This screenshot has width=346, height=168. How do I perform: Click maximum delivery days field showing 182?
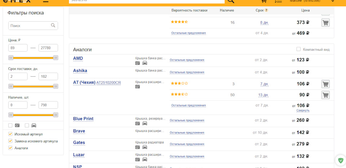click(x=48, y=76)
